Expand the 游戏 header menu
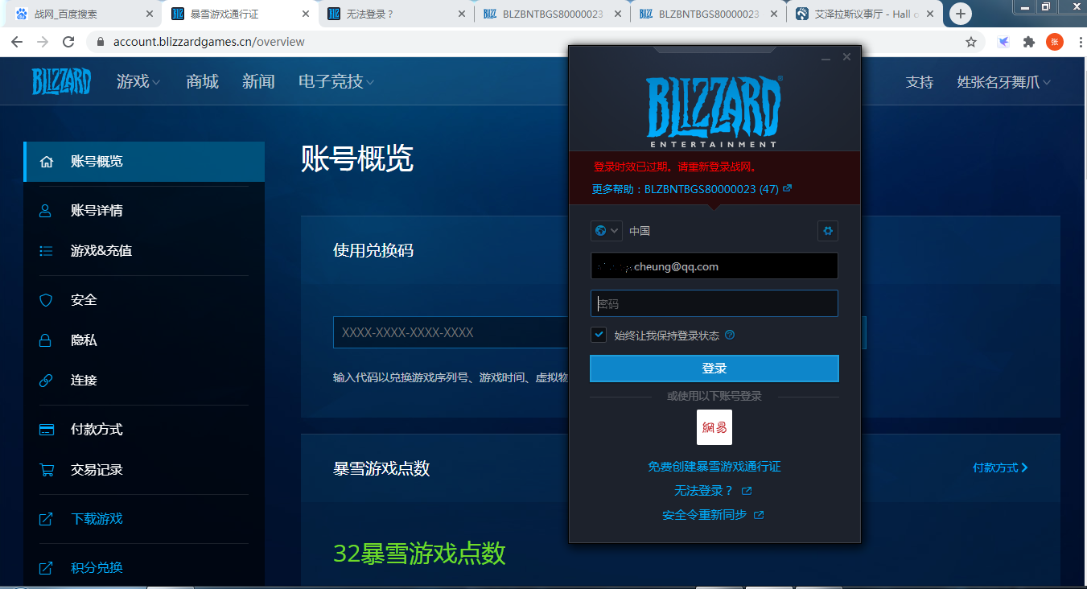 pos(138,81)
